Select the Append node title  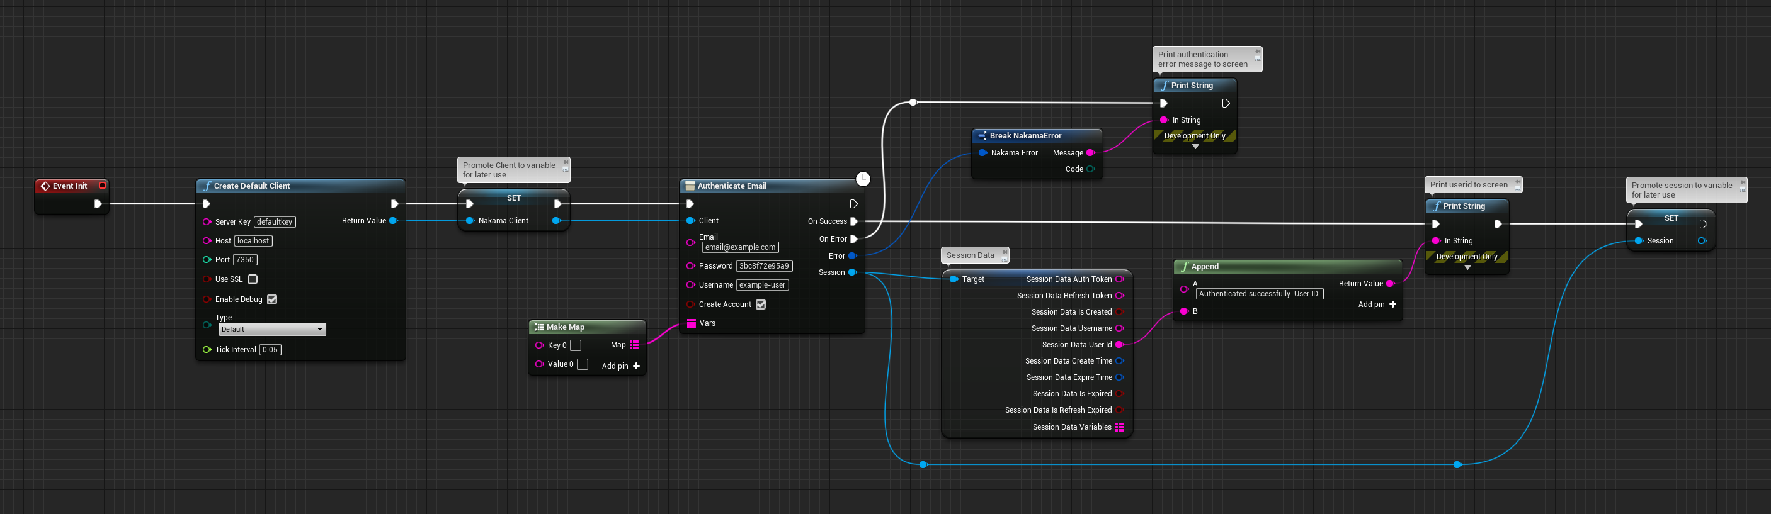point(1205,267)
